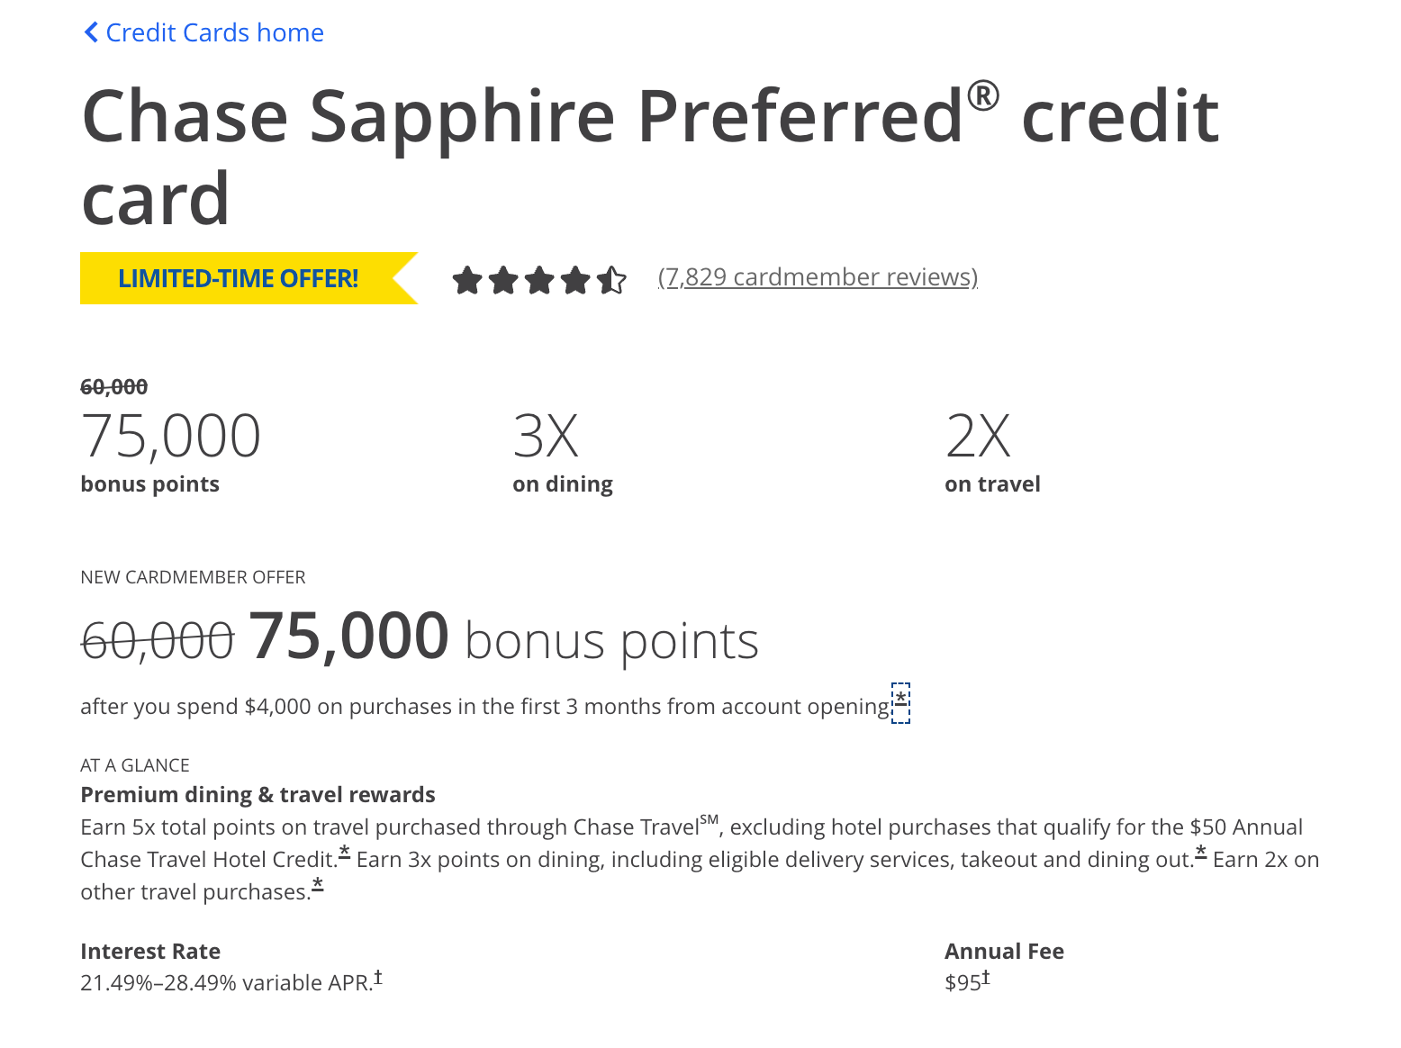Click the NEW CARDMEMBER OFFER label

[193, 577]
